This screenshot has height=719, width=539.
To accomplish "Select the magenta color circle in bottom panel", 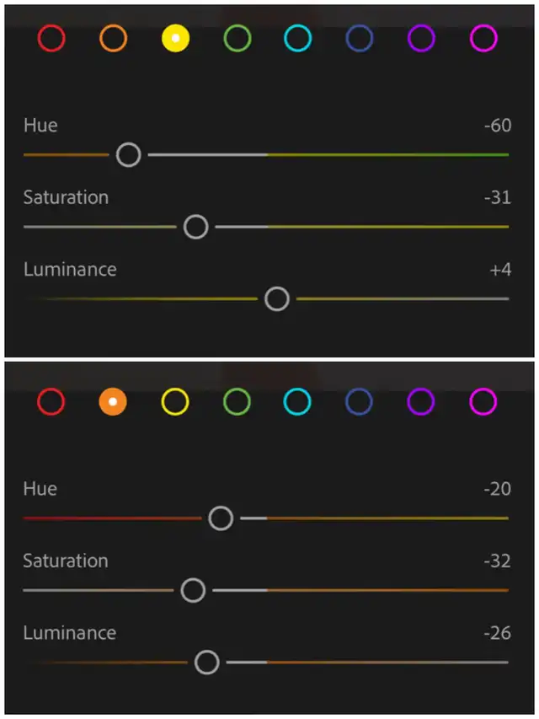I will coord(483,402).
